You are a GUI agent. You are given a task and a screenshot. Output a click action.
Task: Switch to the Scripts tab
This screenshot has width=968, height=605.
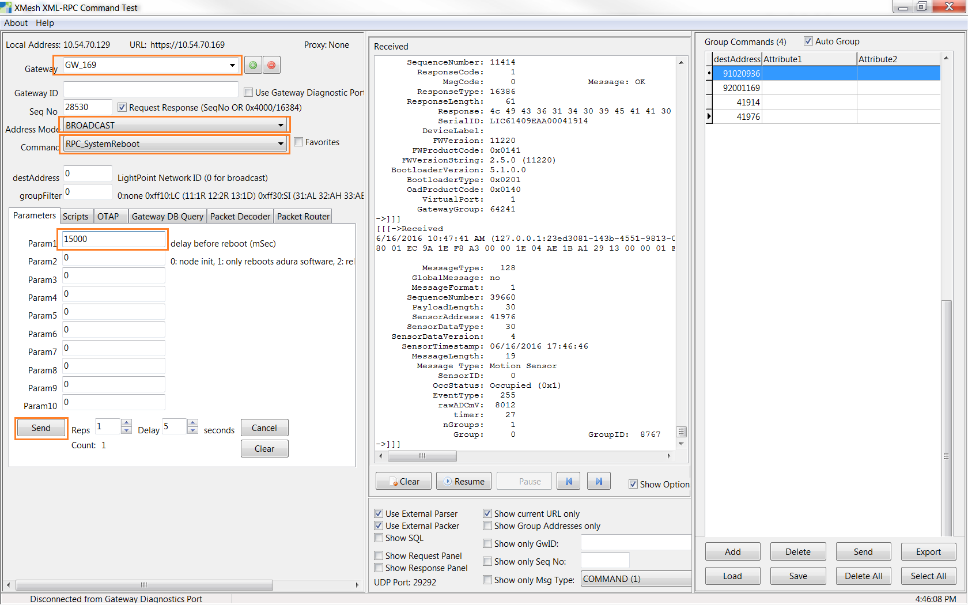click(75, 216)
